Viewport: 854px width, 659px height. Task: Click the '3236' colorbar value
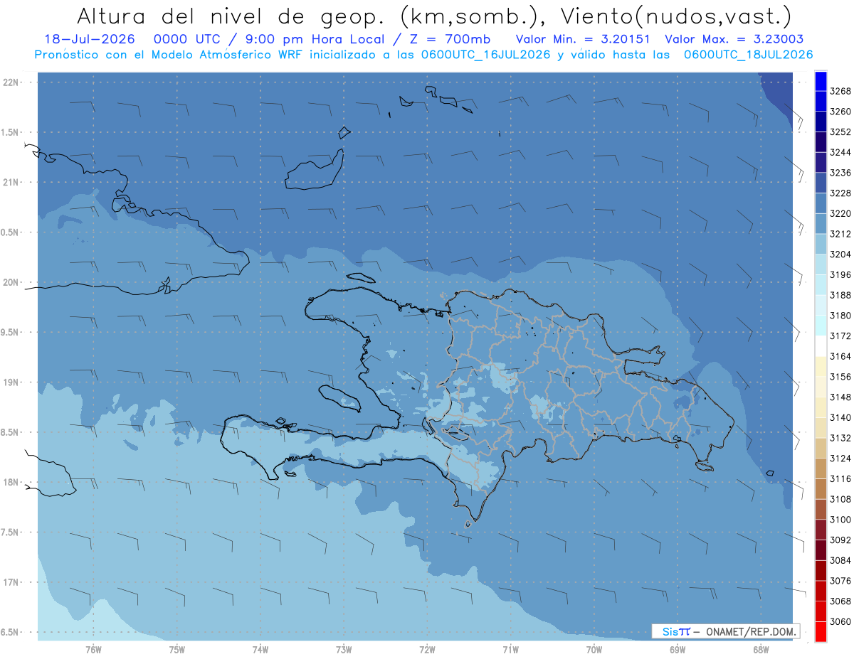point(840,173)
